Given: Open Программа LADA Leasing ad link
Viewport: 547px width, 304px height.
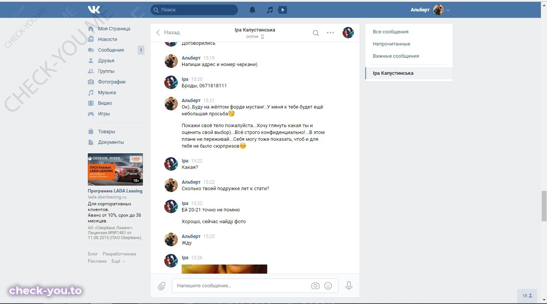Looking at the screenshot, I should [115, 191].
